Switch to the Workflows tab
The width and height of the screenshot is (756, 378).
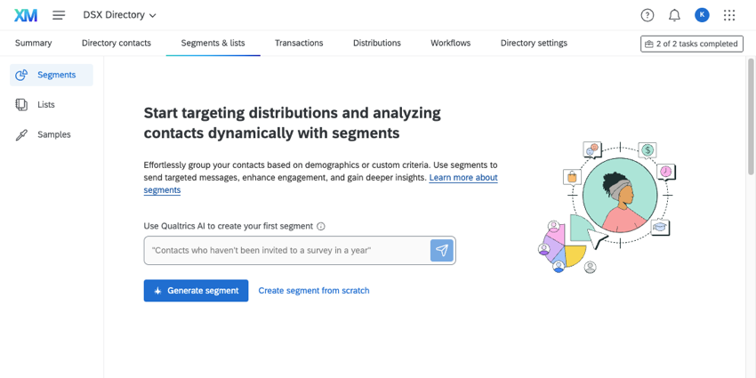pos(451,43)
